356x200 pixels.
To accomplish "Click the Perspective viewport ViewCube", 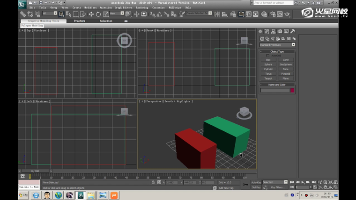I will point(244,112).
